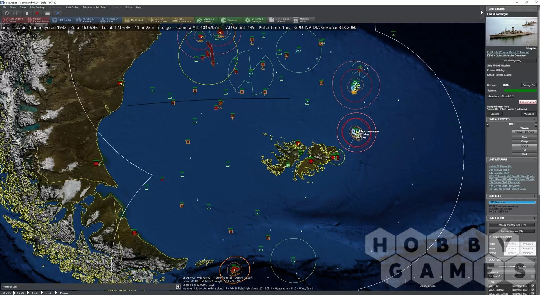Set throttle to Creep
The width and height of the screenshot is (540, 295).
coord(524,142)
